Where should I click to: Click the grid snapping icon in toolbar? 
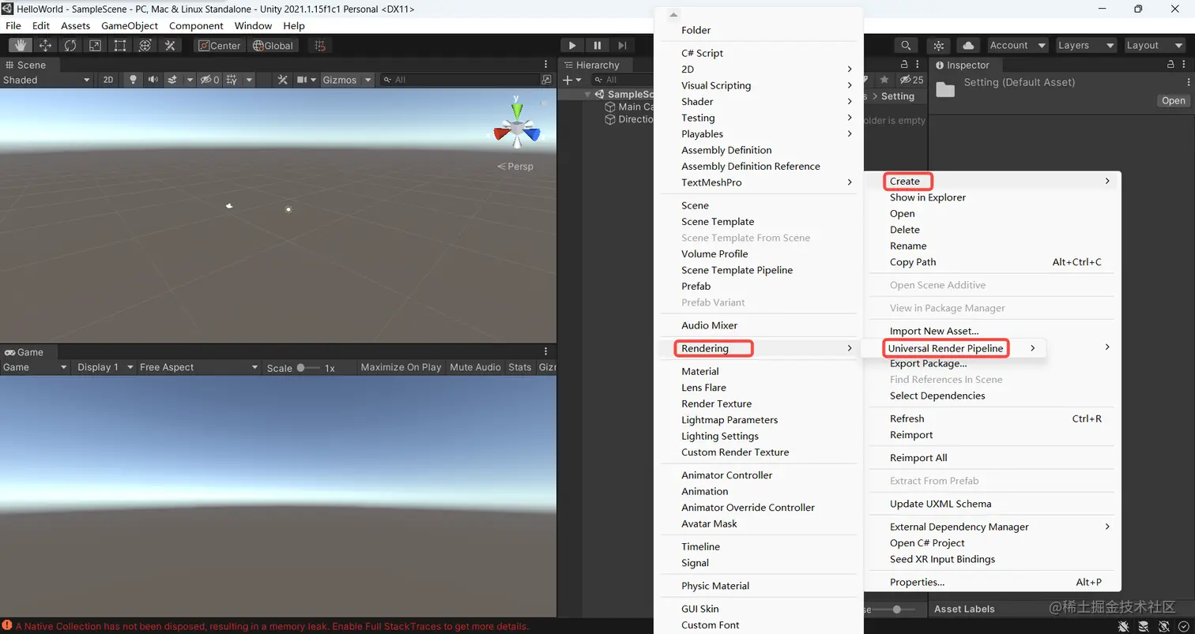click(x=319, y=45)
